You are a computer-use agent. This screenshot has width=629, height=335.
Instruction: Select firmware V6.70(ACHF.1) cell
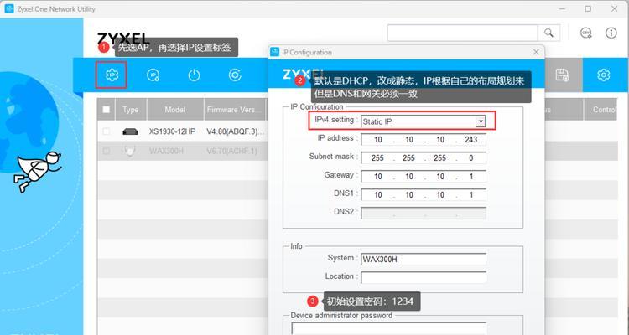[x=231, y=151]
